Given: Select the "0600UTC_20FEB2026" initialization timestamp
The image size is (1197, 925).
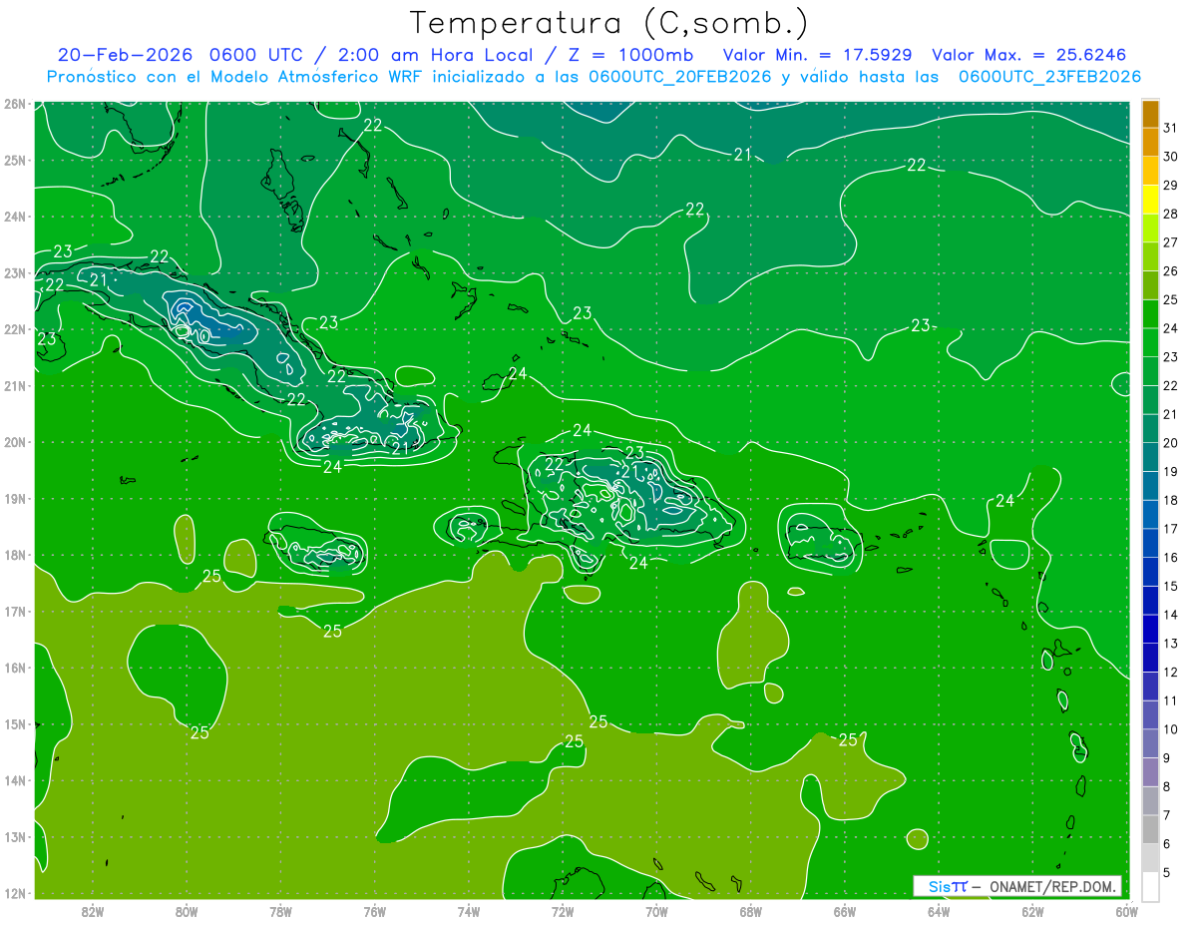Looking at the screenshot, I should [680, 77].
